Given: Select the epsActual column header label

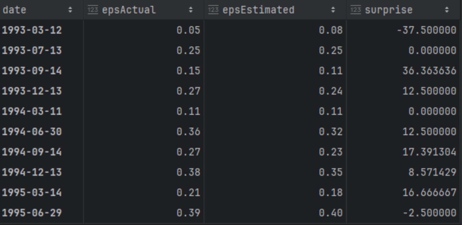Looking at the screenshot, I should 129,10.
